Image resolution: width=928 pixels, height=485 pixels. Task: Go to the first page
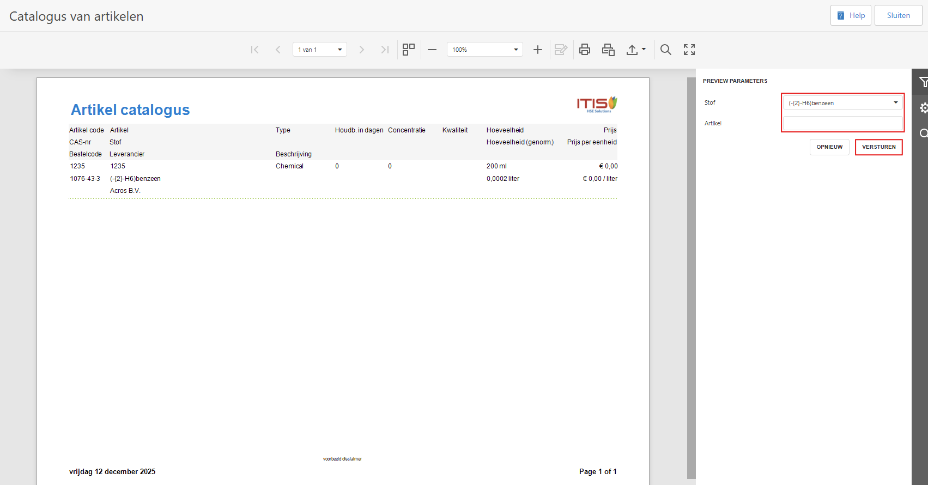254,50
